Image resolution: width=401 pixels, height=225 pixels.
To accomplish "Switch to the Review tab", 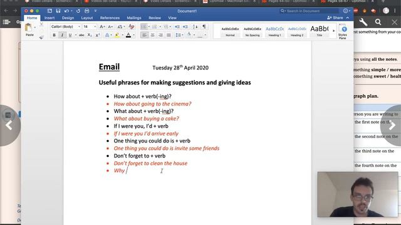I will pyautogui.click(x=155, y=18).
